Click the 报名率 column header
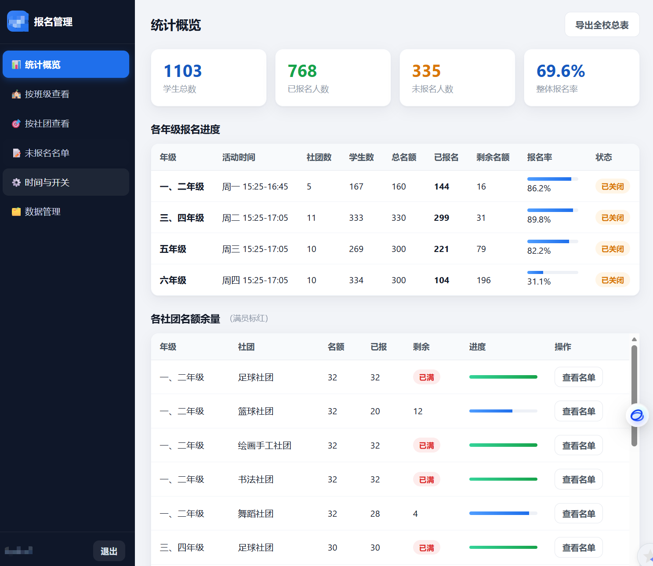 click(540, 157)
